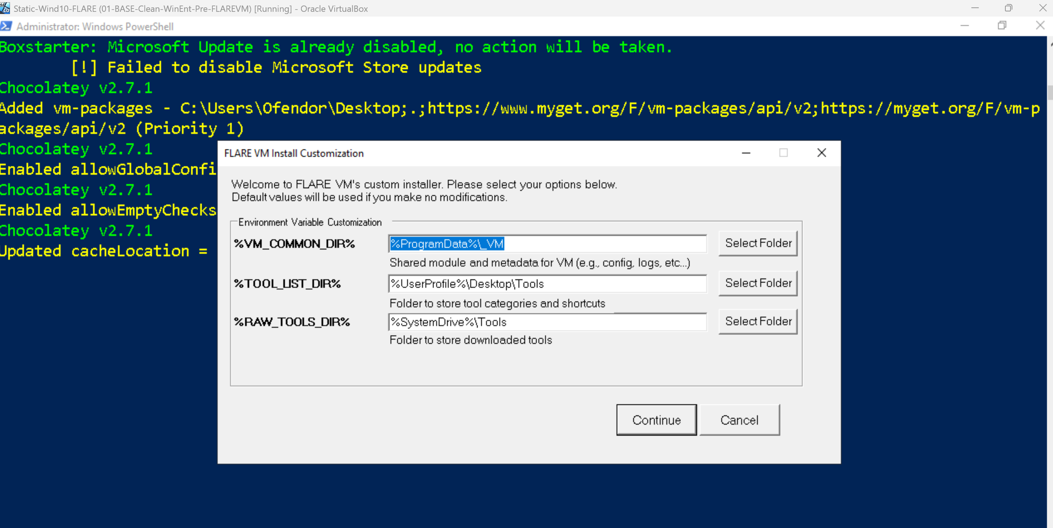Minimize the Administrator PowerShell window
Viewport: 1053px width, 528px height.
point(965,26)
